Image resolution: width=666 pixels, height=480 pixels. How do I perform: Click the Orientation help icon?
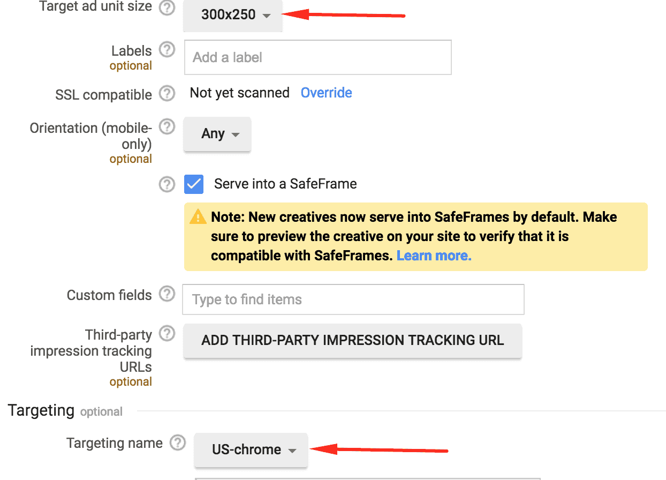tap(166, 127)
